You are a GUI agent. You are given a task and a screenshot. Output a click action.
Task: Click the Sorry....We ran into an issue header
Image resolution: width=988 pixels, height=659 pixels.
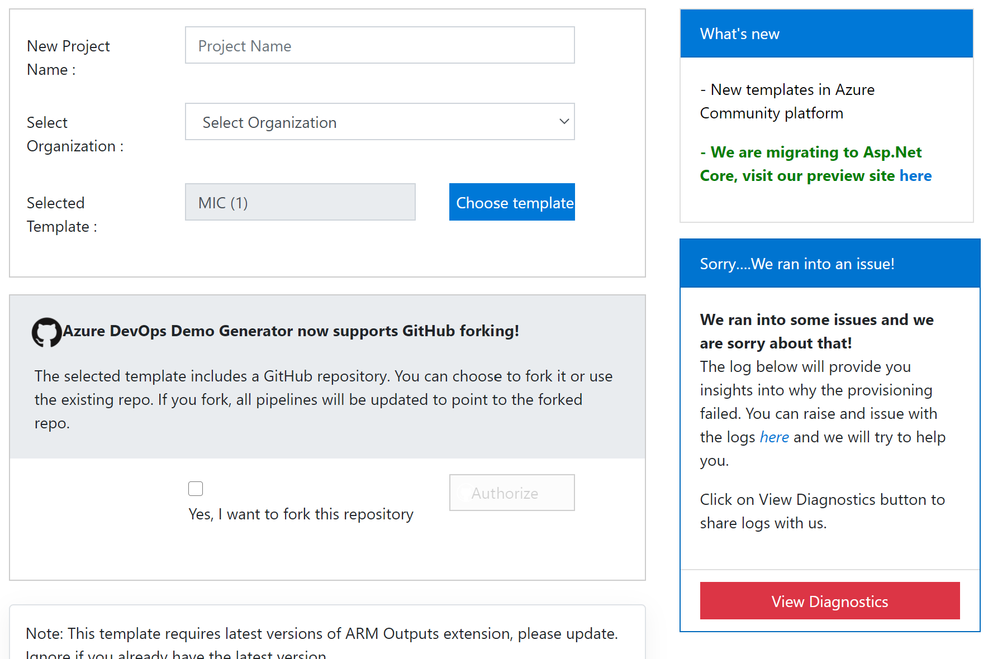[x=797, y=263]
